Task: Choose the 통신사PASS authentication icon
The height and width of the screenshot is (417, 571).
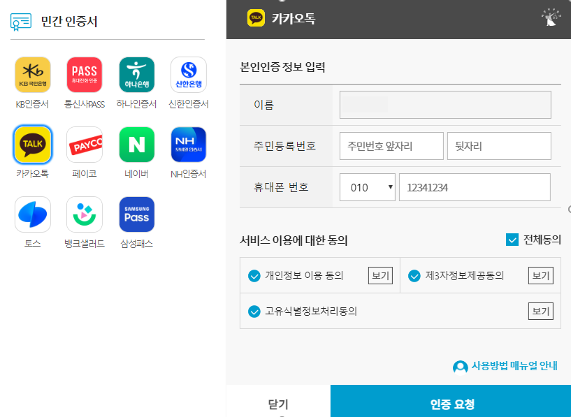Action: [x=85, y=75]
